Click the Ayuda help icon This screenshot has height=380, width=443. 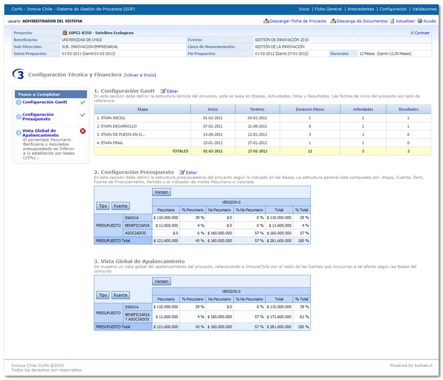coord(420,21)
